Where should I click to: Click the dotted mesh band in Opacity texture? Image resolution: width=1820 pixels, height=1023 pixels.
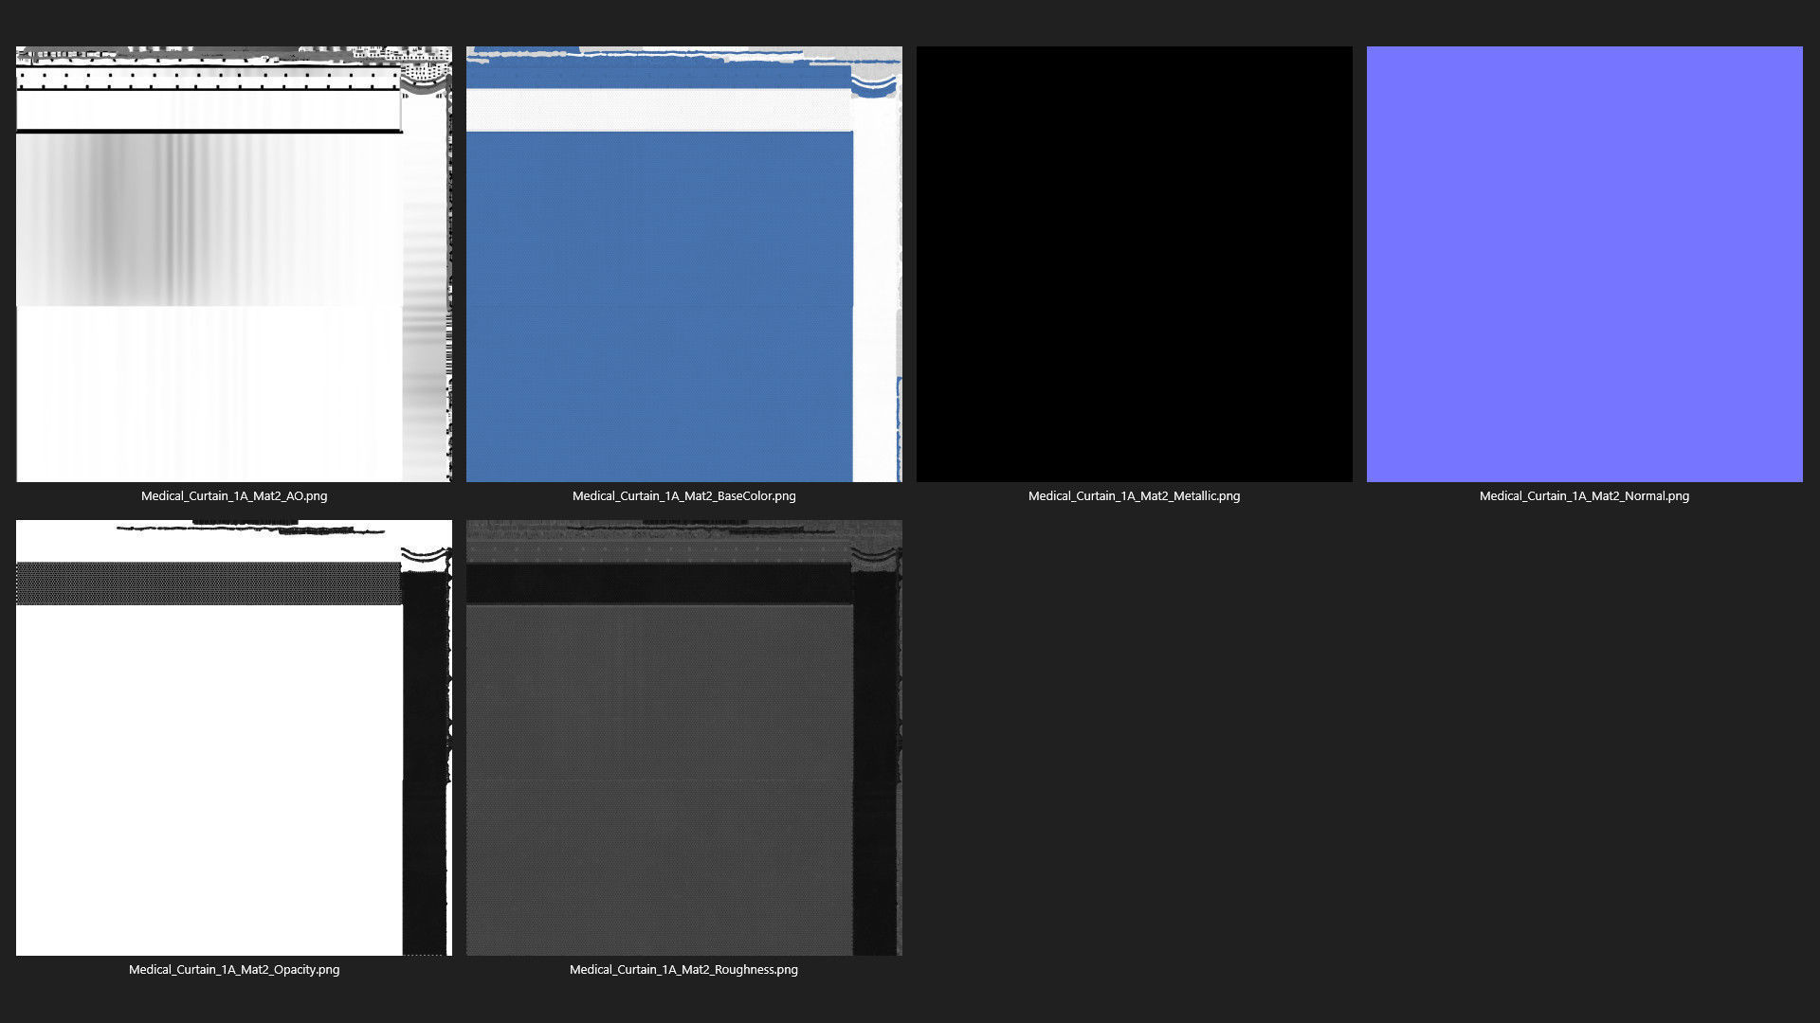209,583
